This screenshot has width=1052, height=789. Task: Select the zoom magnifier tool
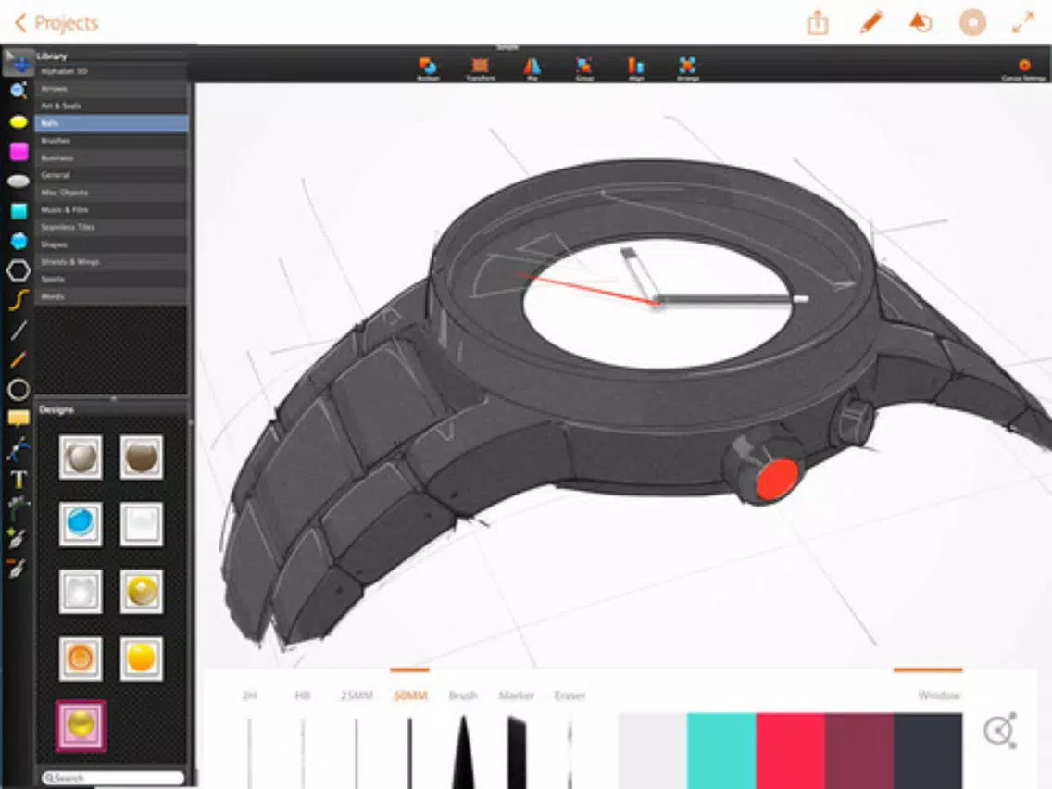(19, 91)
